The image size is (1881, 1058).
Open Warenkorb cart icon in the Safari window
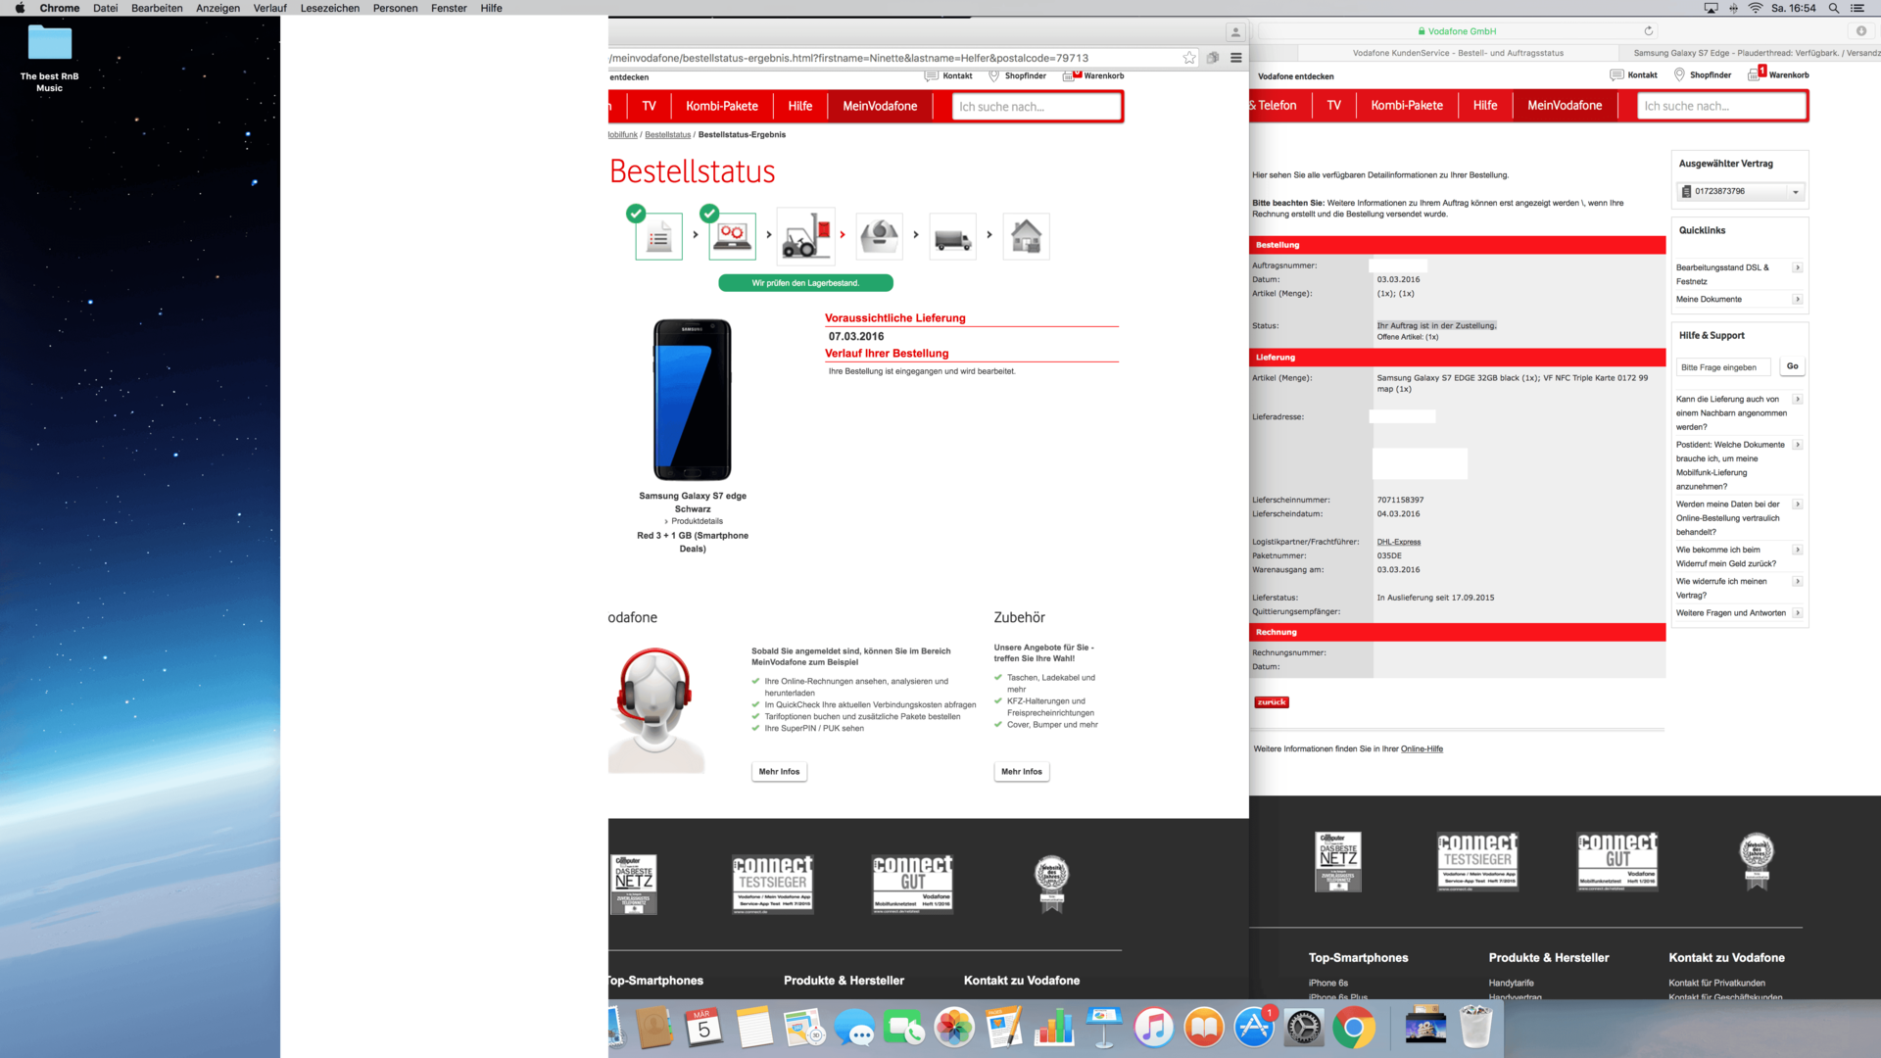click(1756, 73)
